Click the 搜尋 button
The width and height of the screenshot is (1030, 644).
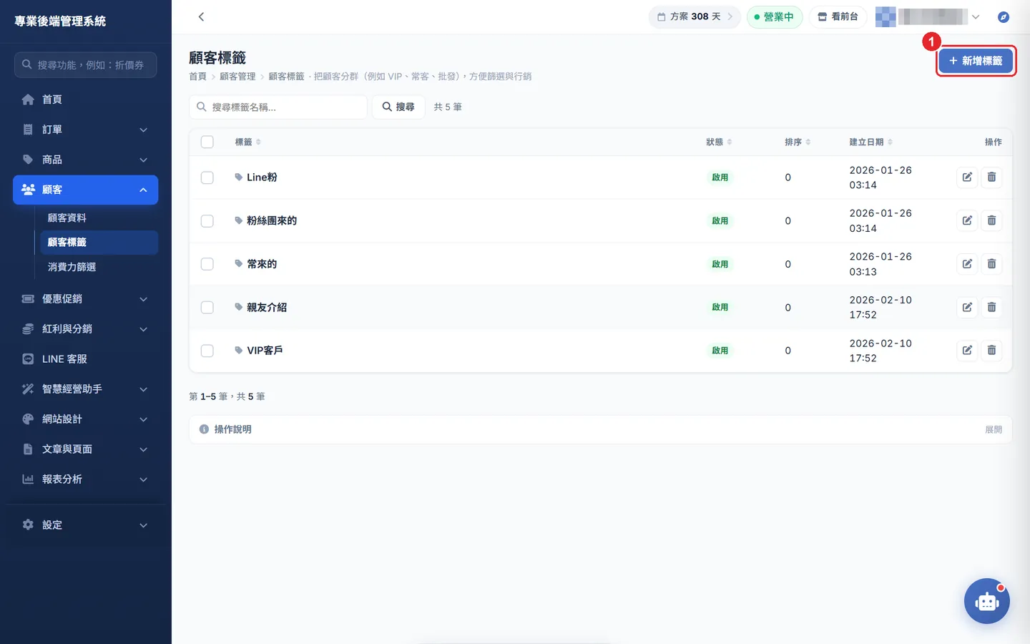tap(398, 107)
